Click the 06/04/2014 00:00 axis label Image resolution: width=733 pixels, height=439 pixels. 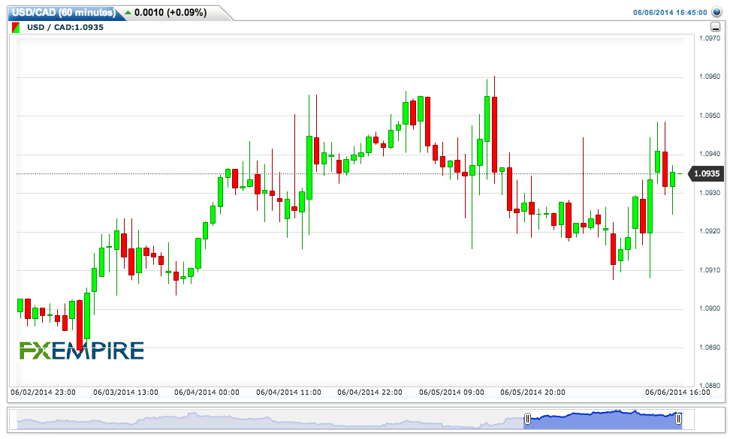[x=207, y=392]
